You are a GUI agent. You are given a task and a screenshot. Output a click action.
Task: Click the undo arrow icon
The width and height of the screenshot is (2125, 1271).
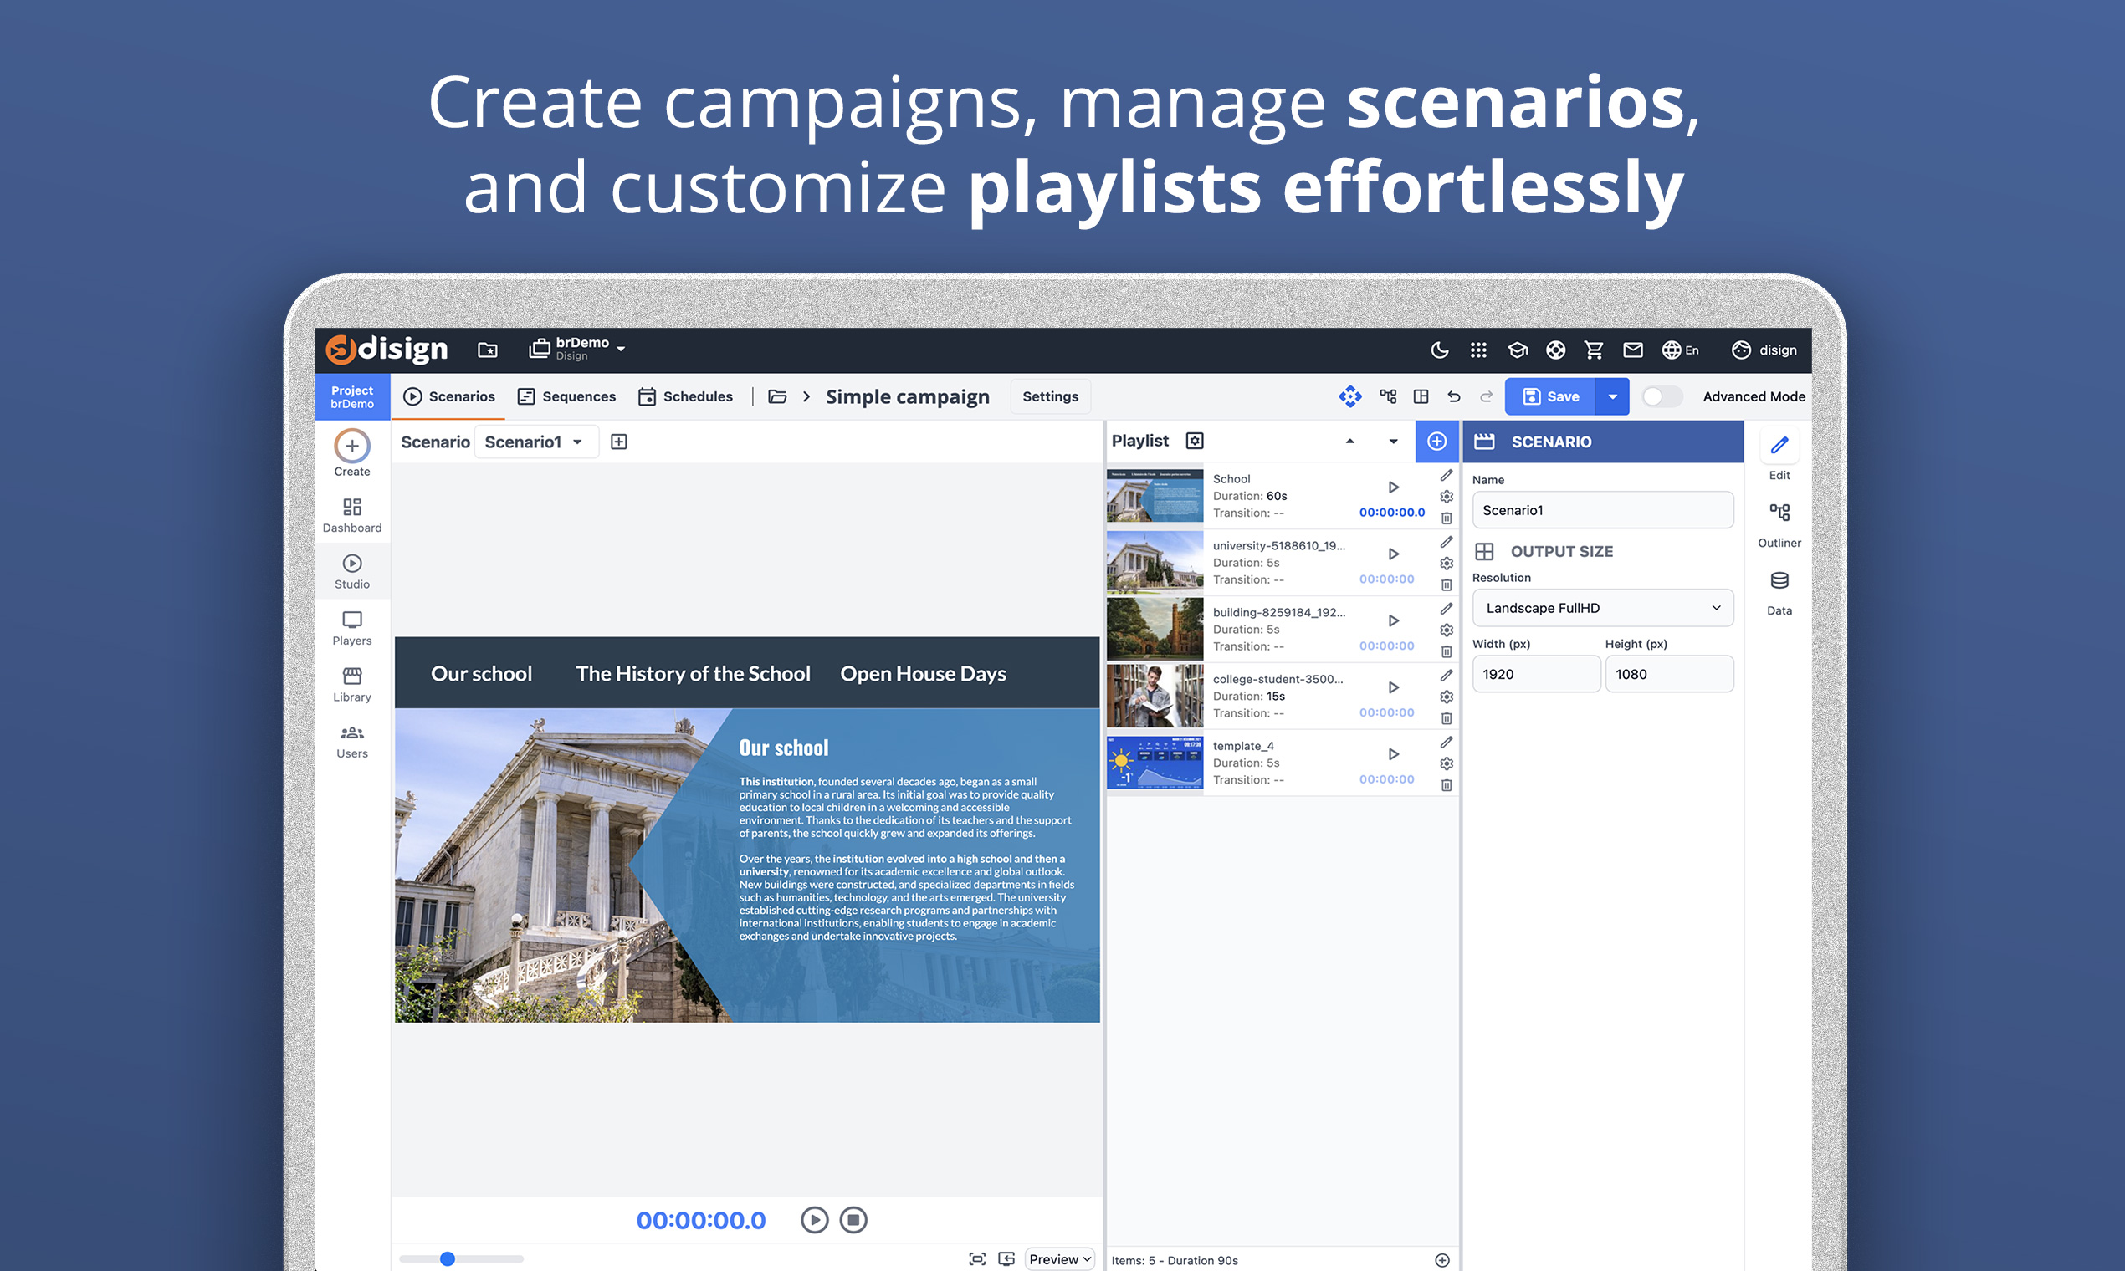click(1454, 396)
